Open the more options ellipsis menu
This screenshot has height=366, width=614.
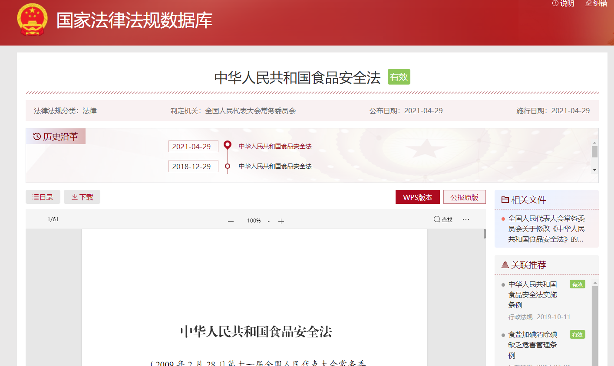tap(466, 219)
